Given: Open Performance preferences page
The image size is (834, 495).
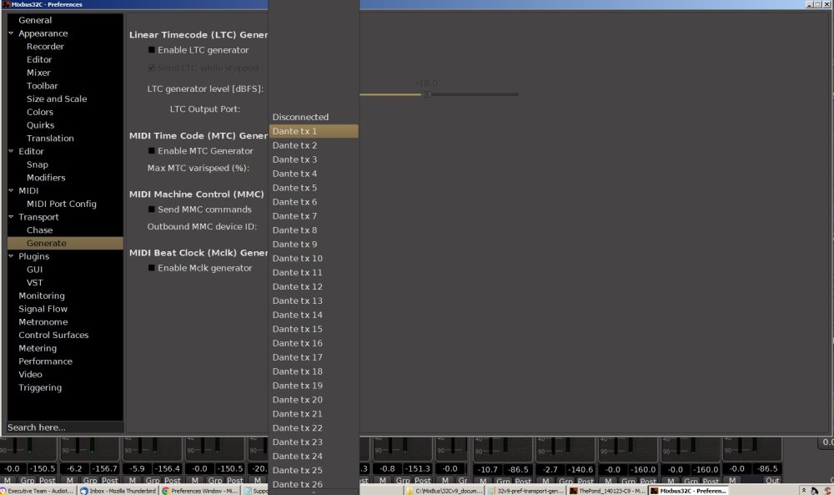Looking at the screenshot, I should click(x=45, y=361).
